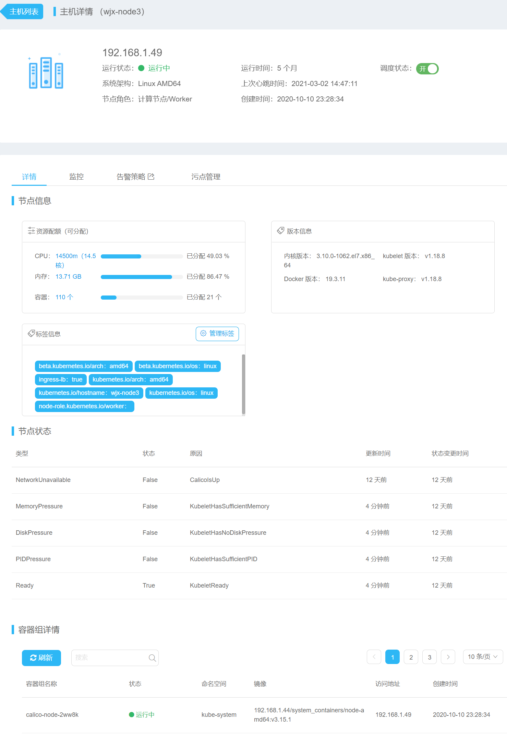Click the tag icon beside 标签信息
This screenshot has width=507, height=736.
tap(31, 334)
